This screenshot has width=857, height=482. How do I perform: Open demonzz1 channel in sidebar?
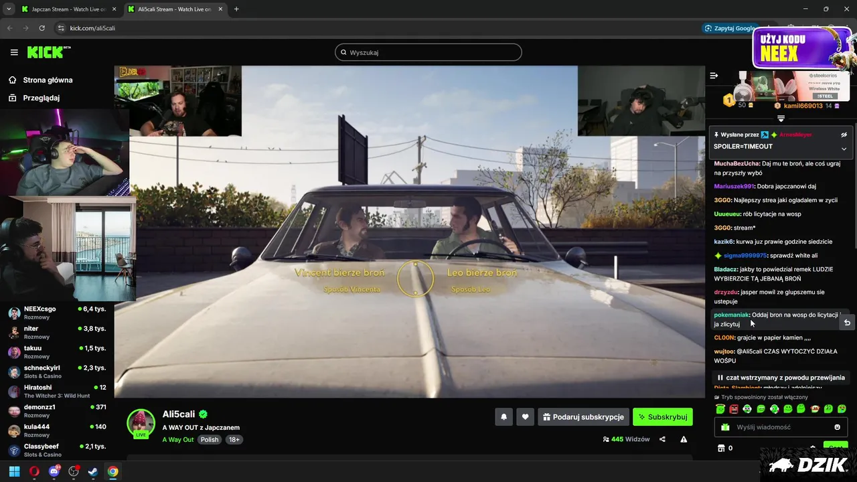click(x=57, y=410)
